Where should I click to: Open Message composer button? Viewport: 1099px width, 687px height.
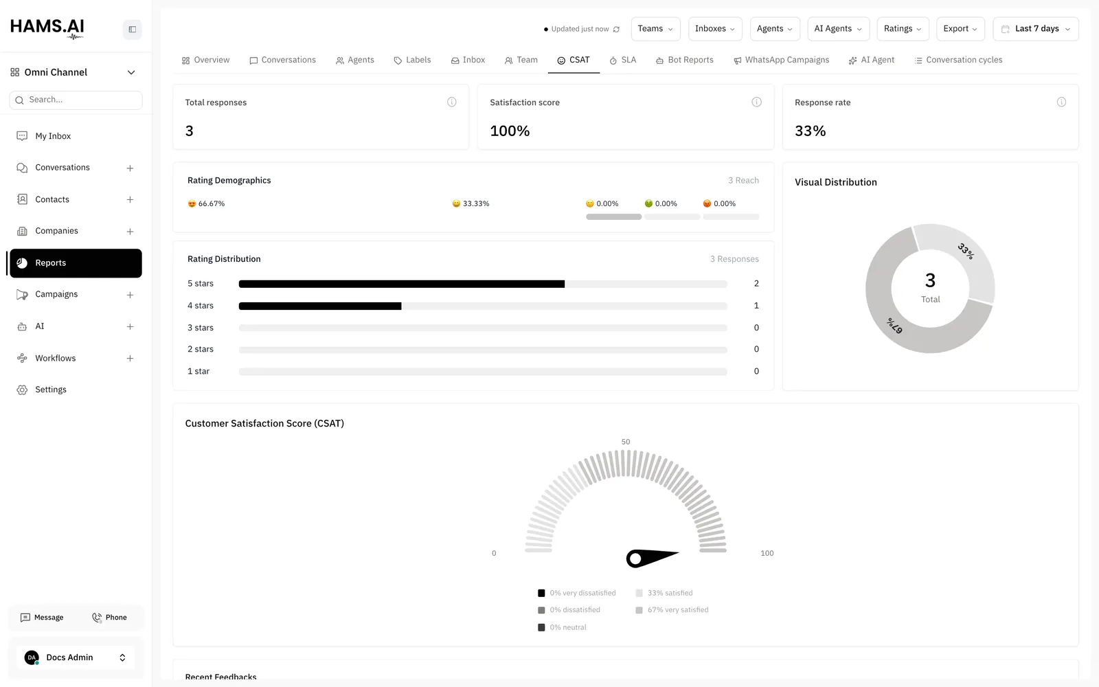(x=43, y=618)
